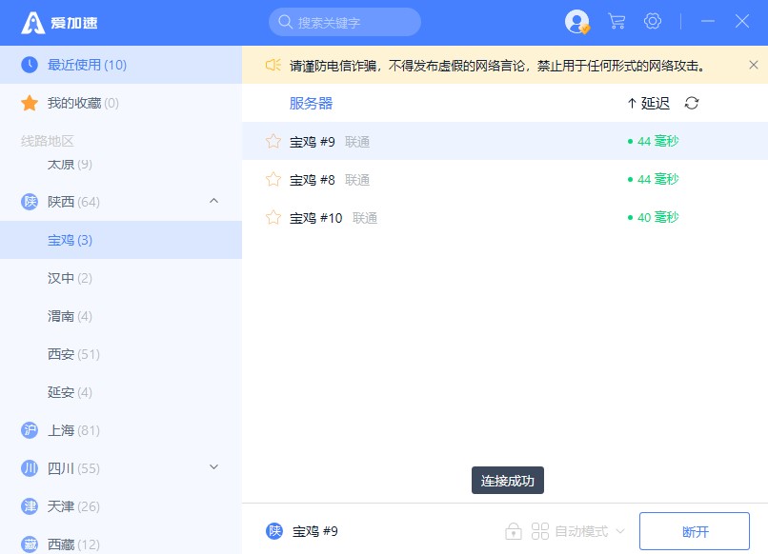Open the user account avatar icon
The image size is (768, 554).
(x=576, y=22)
